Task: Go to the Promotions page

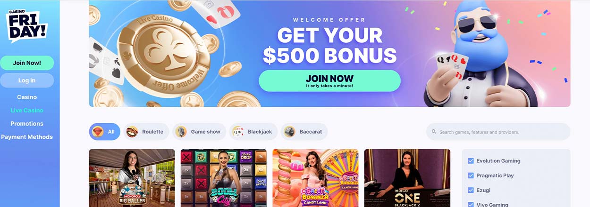Action: pos(27,124)
